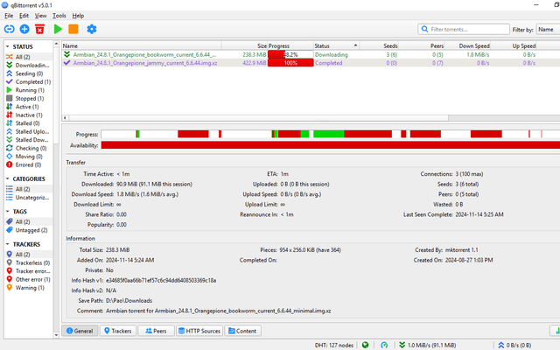Toggle alternative speed limits speedometer icon
The height and width of the screenshot is (350, 560).
point(384,345)
